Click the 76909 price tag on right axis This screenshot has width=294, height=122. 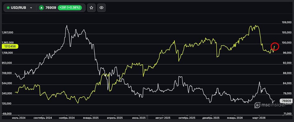coord(286,101)
